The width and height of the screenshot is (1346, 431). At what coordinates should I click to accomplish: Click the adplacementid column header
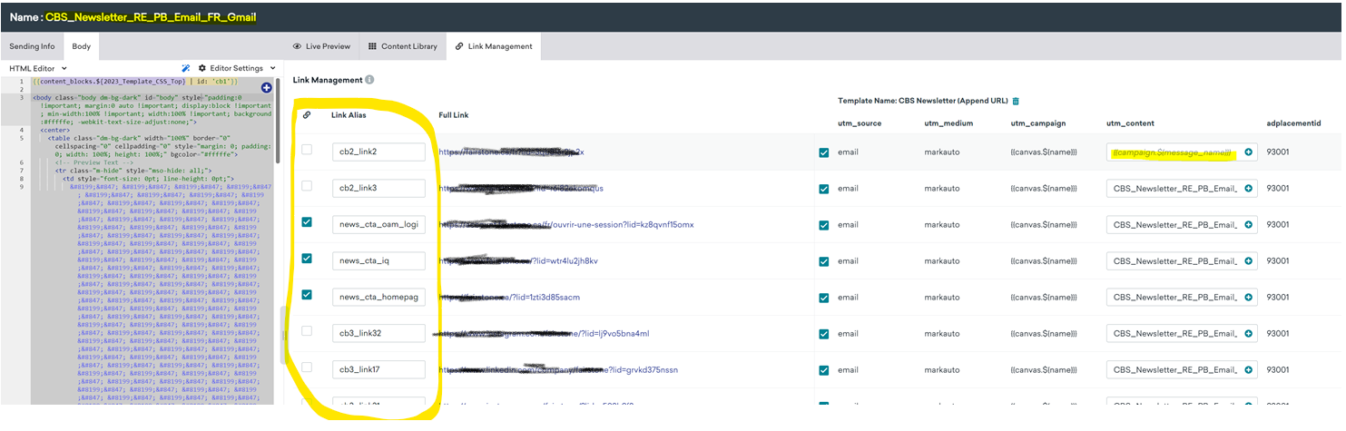[1294, 123]
